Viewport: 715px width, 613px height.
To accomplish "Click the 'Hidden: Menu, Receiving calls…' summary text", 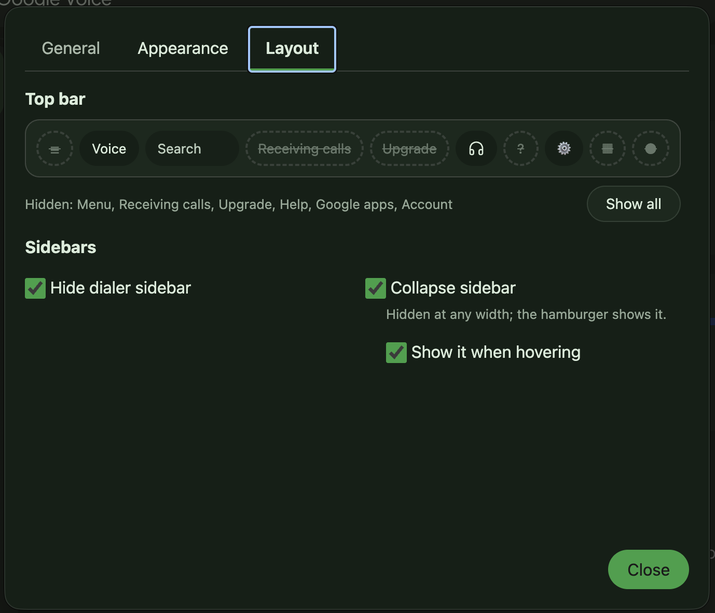I will [239, 205].
